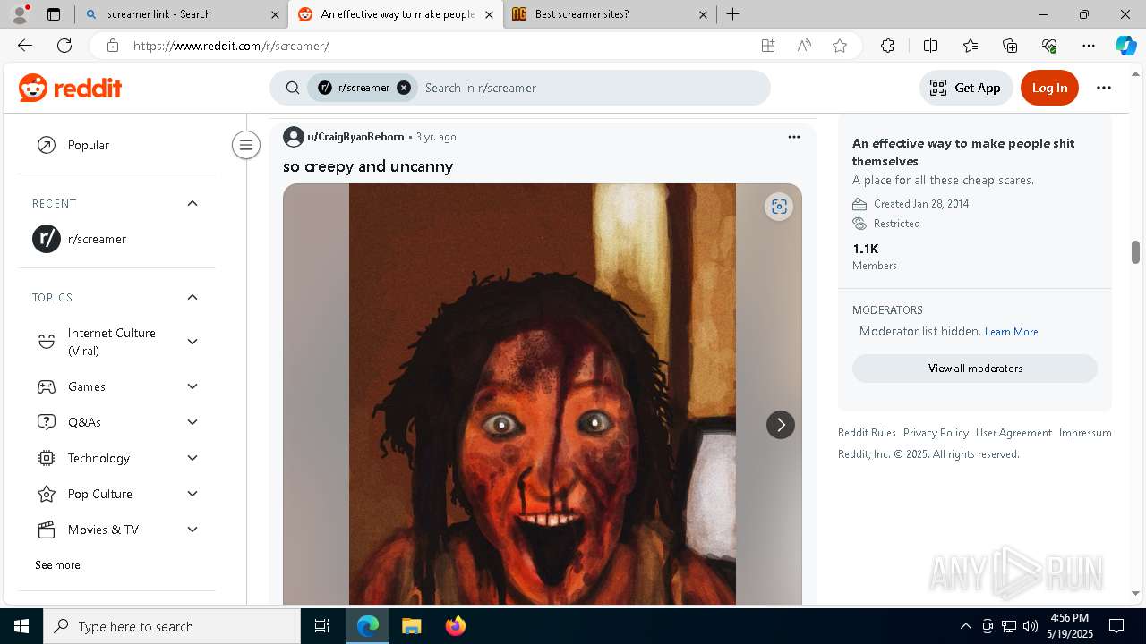
Task: Open r/screamer from the recent list
Action: (116, 239)
